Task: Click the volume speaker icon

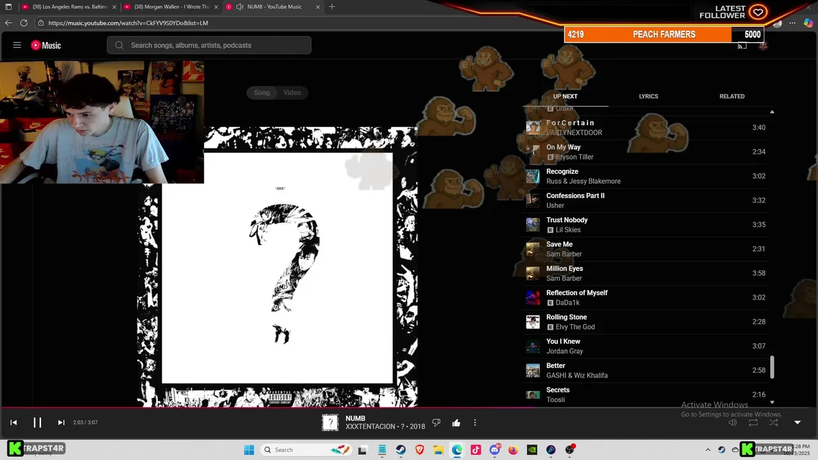Action: pos(733,423)
